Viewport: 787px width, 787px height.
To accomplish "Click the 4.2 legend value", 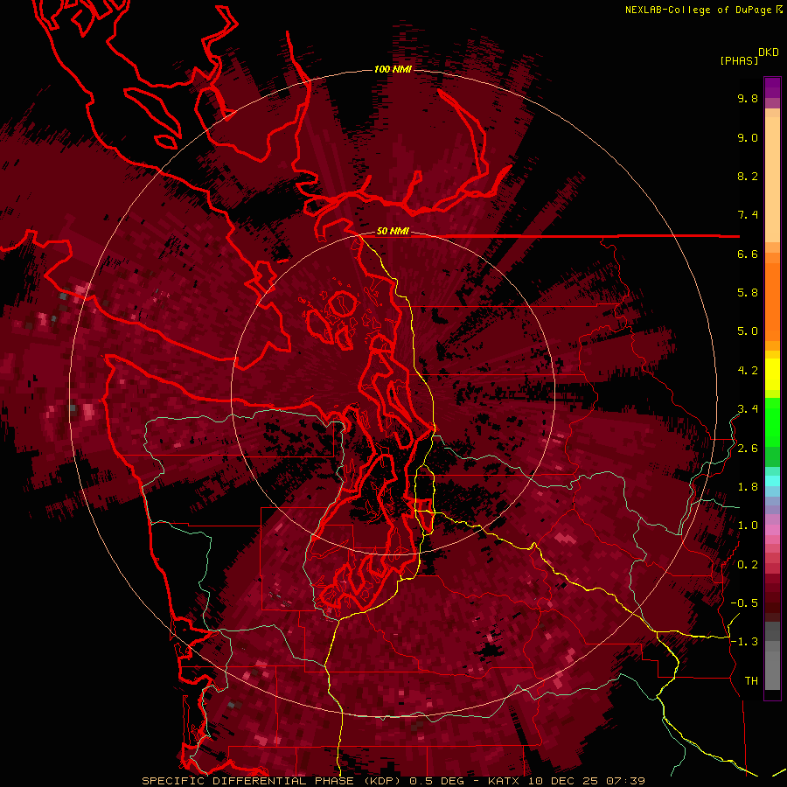I will tap(748, 371).
